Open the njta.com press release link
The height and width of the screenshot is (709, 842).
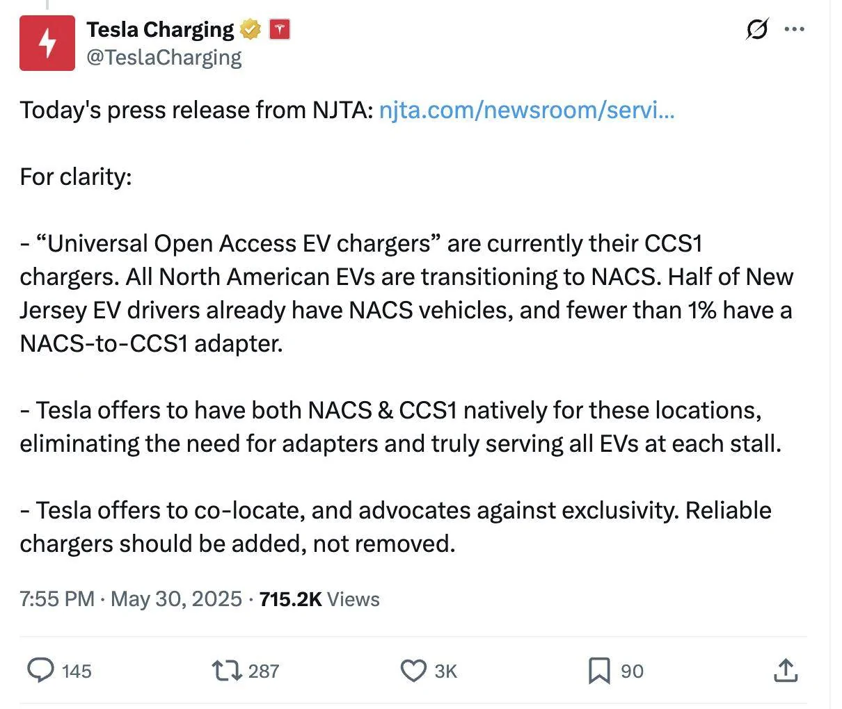tap(527, 110)
